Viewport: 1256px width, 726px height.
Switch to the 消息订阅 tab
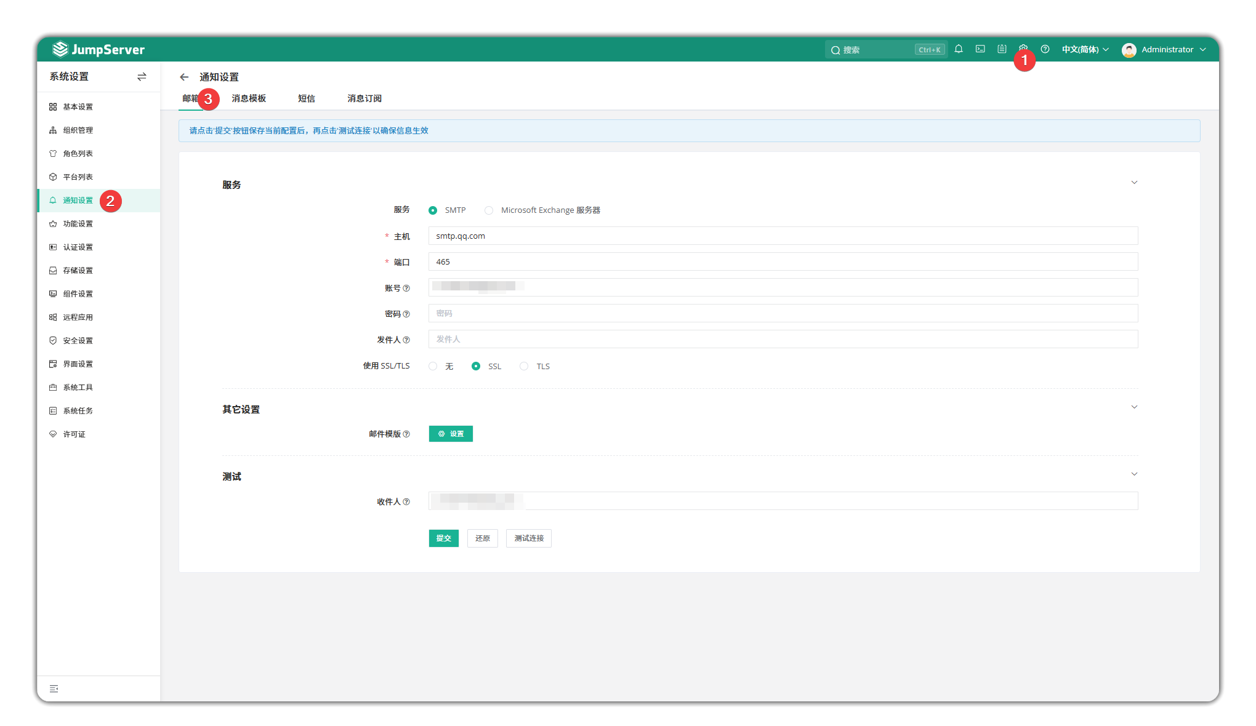[x=364, y=98]
